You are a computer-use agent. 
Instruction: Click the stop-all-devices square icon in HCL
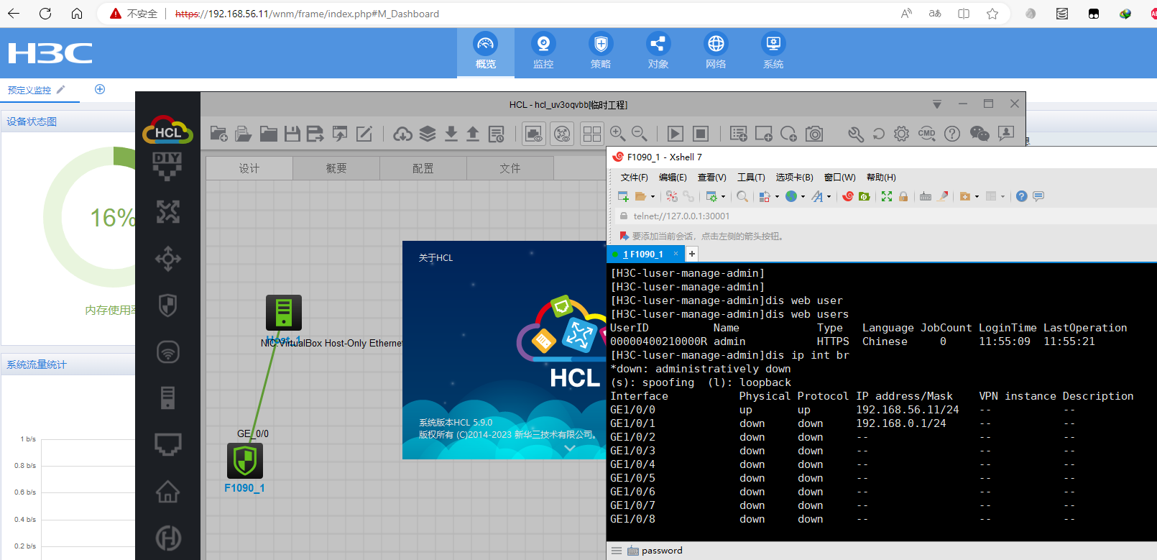(701, 134)
